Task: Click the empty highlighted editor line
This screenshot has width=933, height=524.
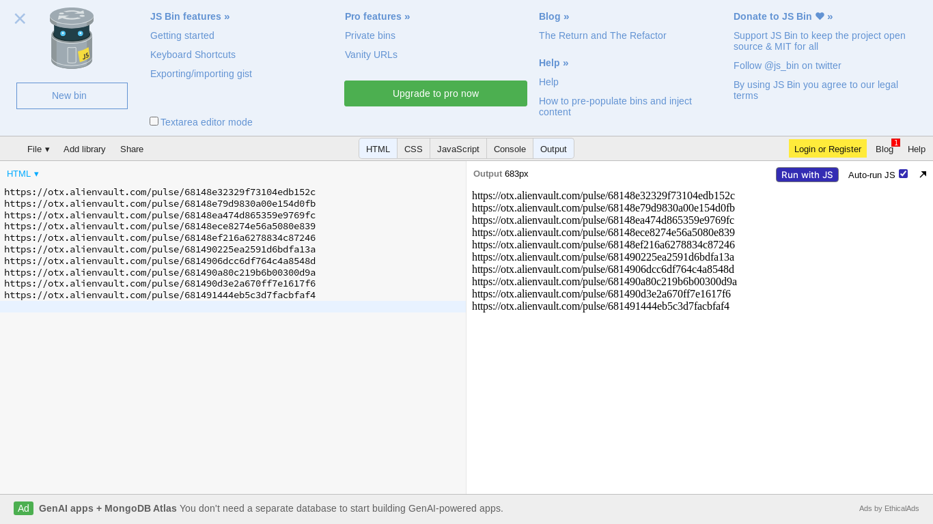Action: 233,306
